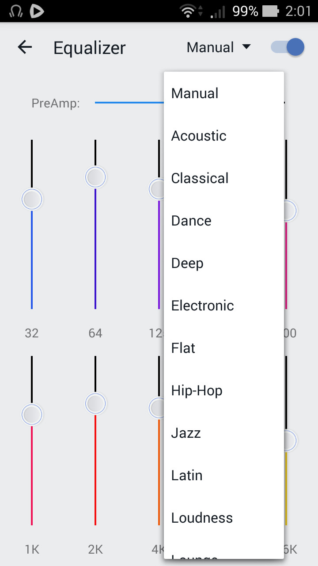318x566 pixels.
Task: Click the 99% battery percentage indicator
Action: point(245,11)
